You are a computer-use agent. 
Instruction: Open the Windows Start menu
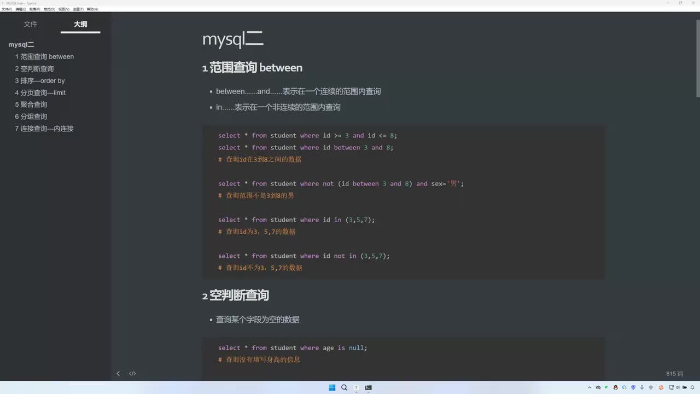point(332,387)
